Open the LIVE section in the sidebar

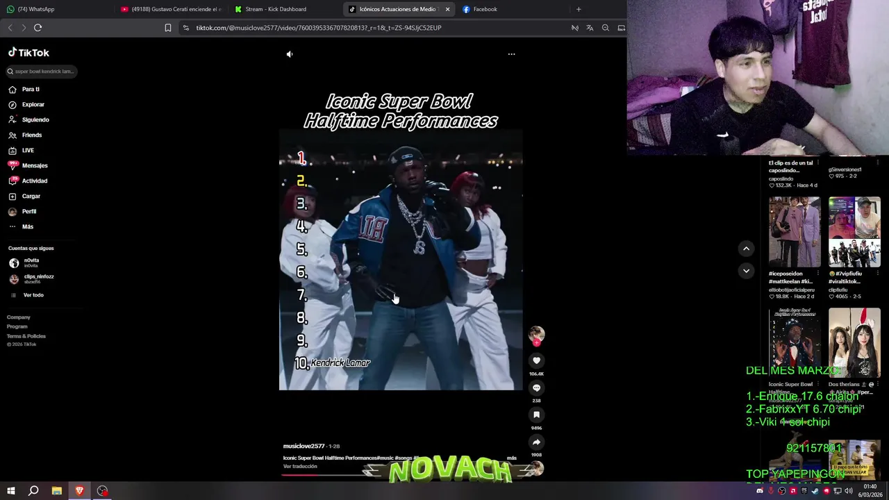[x=21, y=151]
